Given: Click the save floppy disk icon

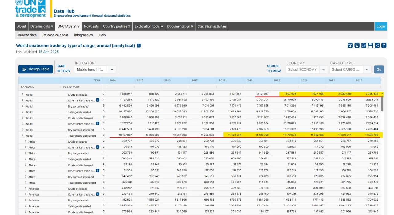Looking at the screenshot, I should point(370,45).
